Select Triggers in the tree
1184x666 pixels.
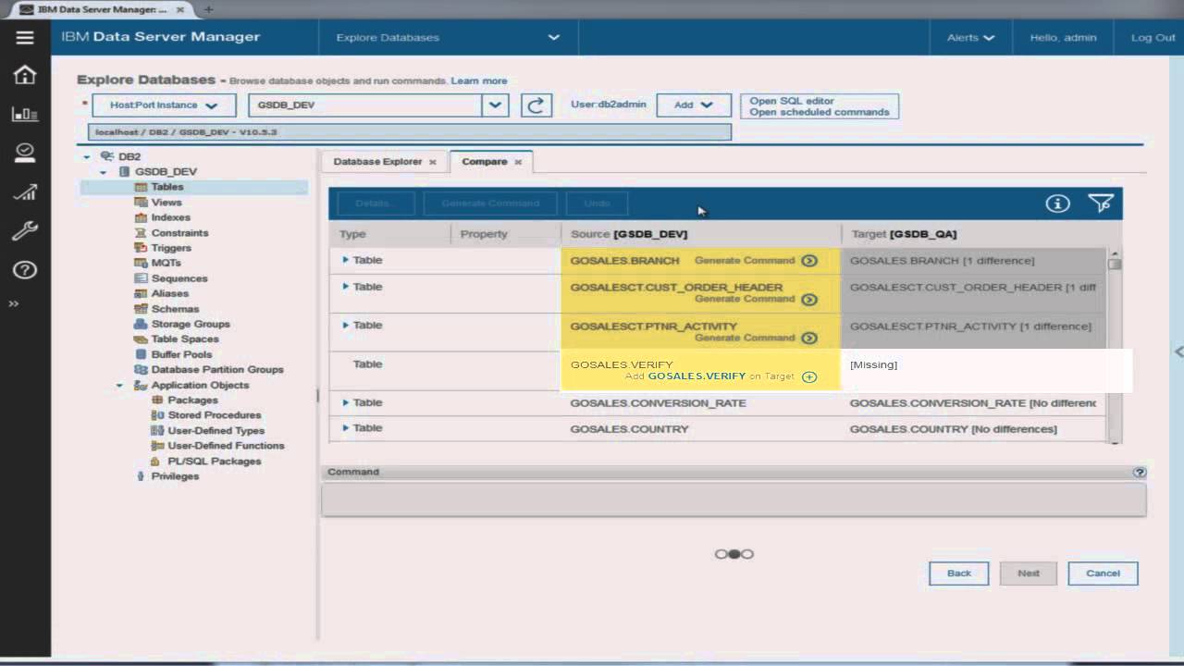[171, 248]
